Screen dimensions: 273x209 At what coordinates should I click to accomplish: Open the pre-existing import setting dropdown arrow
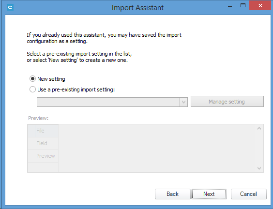pos(183,102)
